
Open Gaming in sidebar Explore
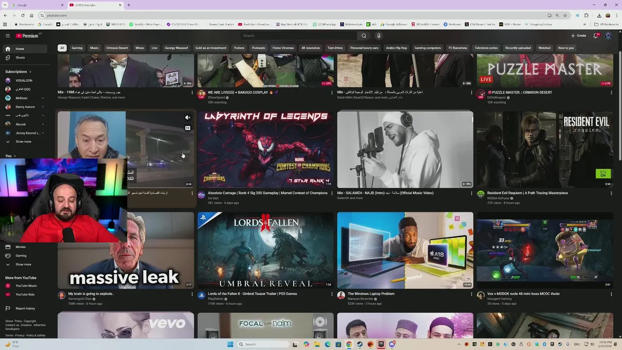tap(26, 256)
